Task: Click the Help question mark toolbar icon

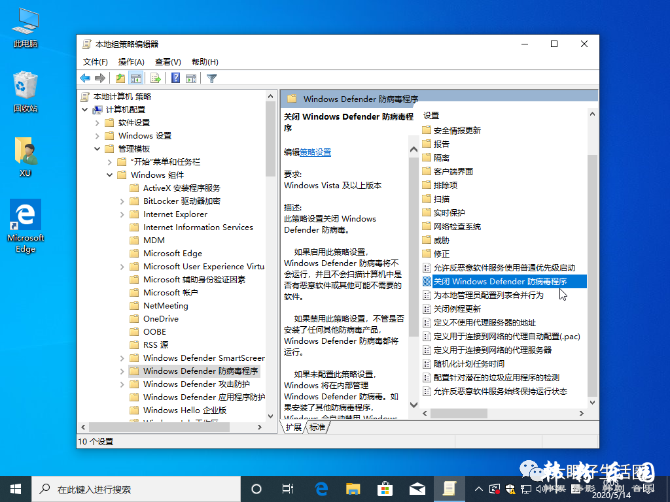Action: (175, 78)
